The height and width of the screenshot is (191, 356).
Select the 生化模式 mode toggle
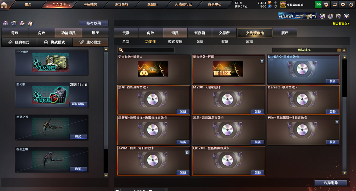tap(90, 42)
